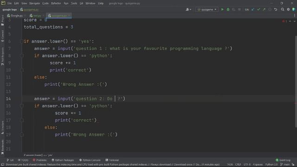Image resolution: width=297 pixels, height=167 pixels.
Task: Open the View menu
Action: click(x=24, y=3)
